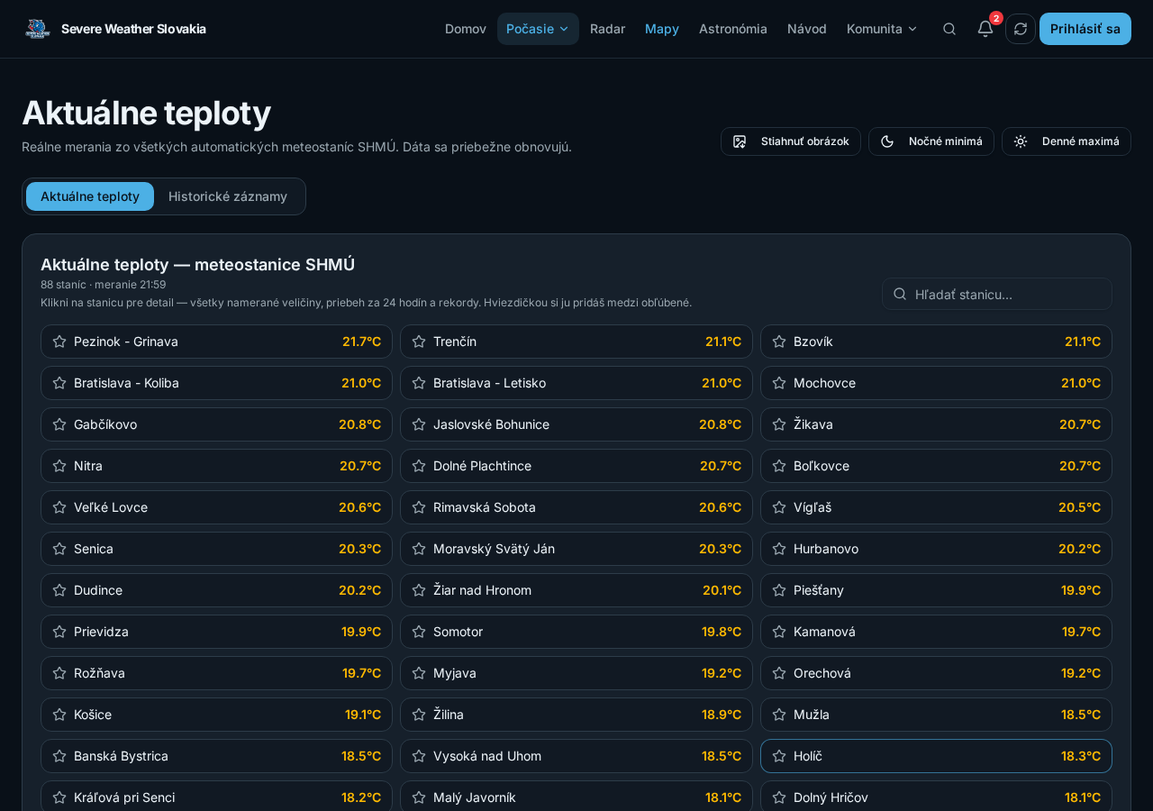Viewport: 1153px width, 811px height.
Task: Select the Aktuálne teploty tab
Action: (x=90, y=196)
